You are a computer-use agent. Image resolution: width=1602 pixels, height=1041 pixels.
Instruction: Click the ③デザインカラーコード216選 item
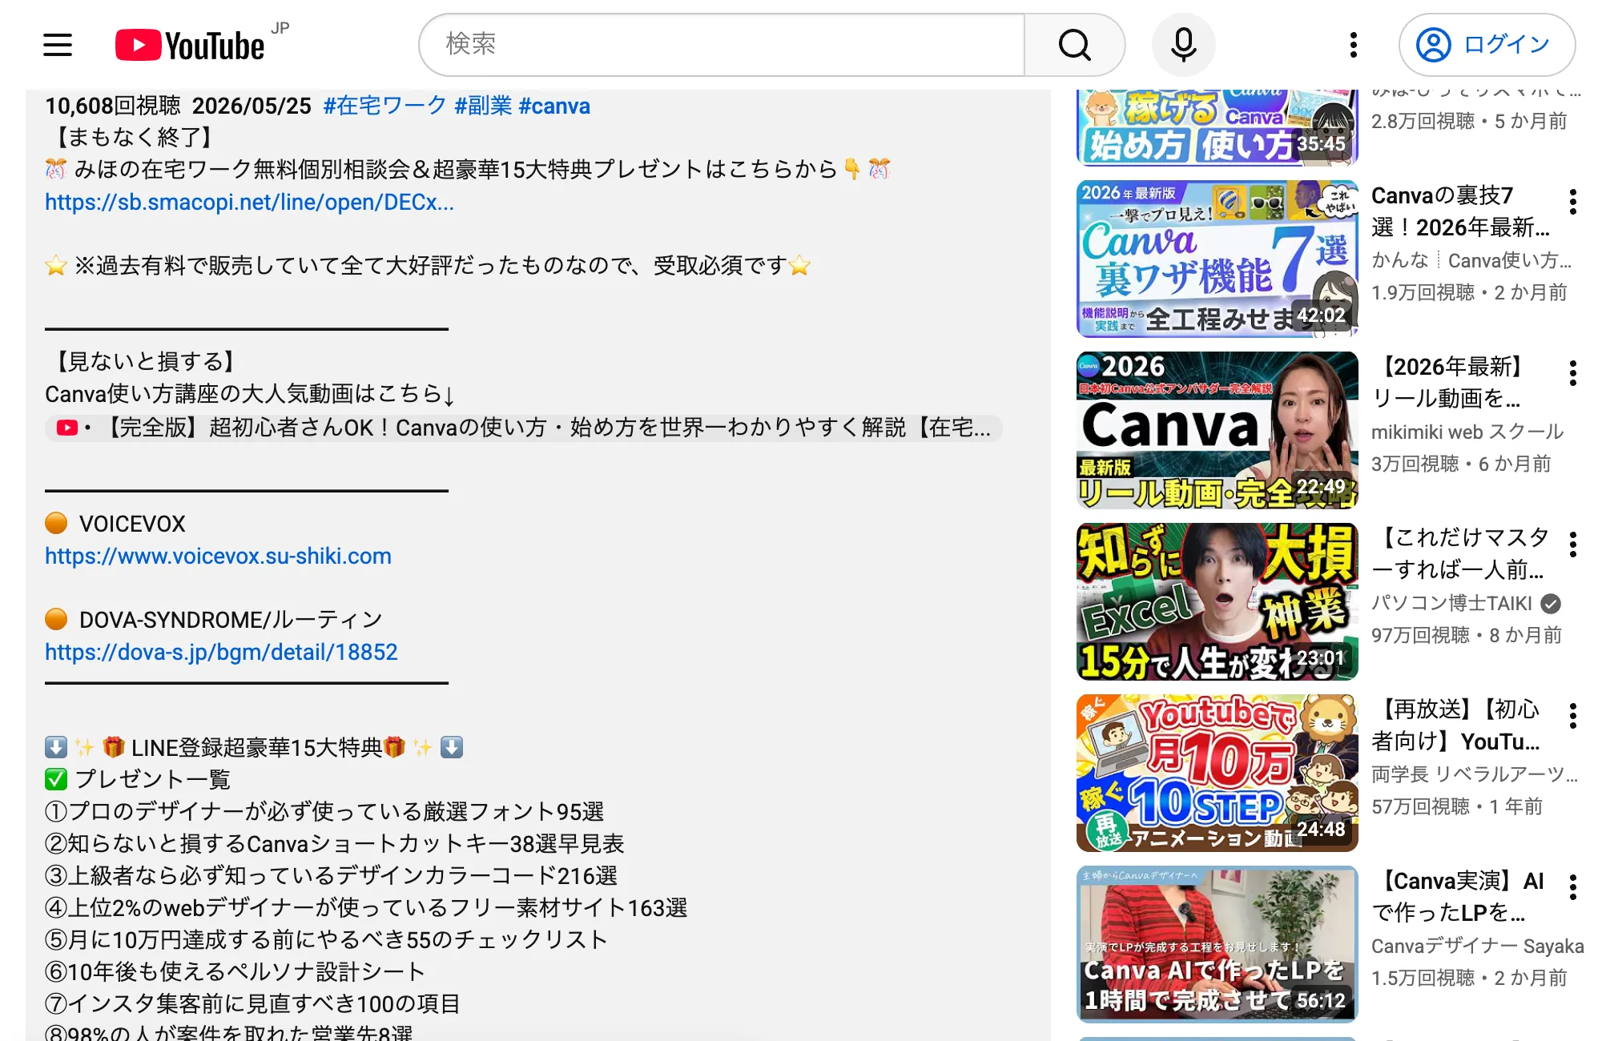point(332,876)
